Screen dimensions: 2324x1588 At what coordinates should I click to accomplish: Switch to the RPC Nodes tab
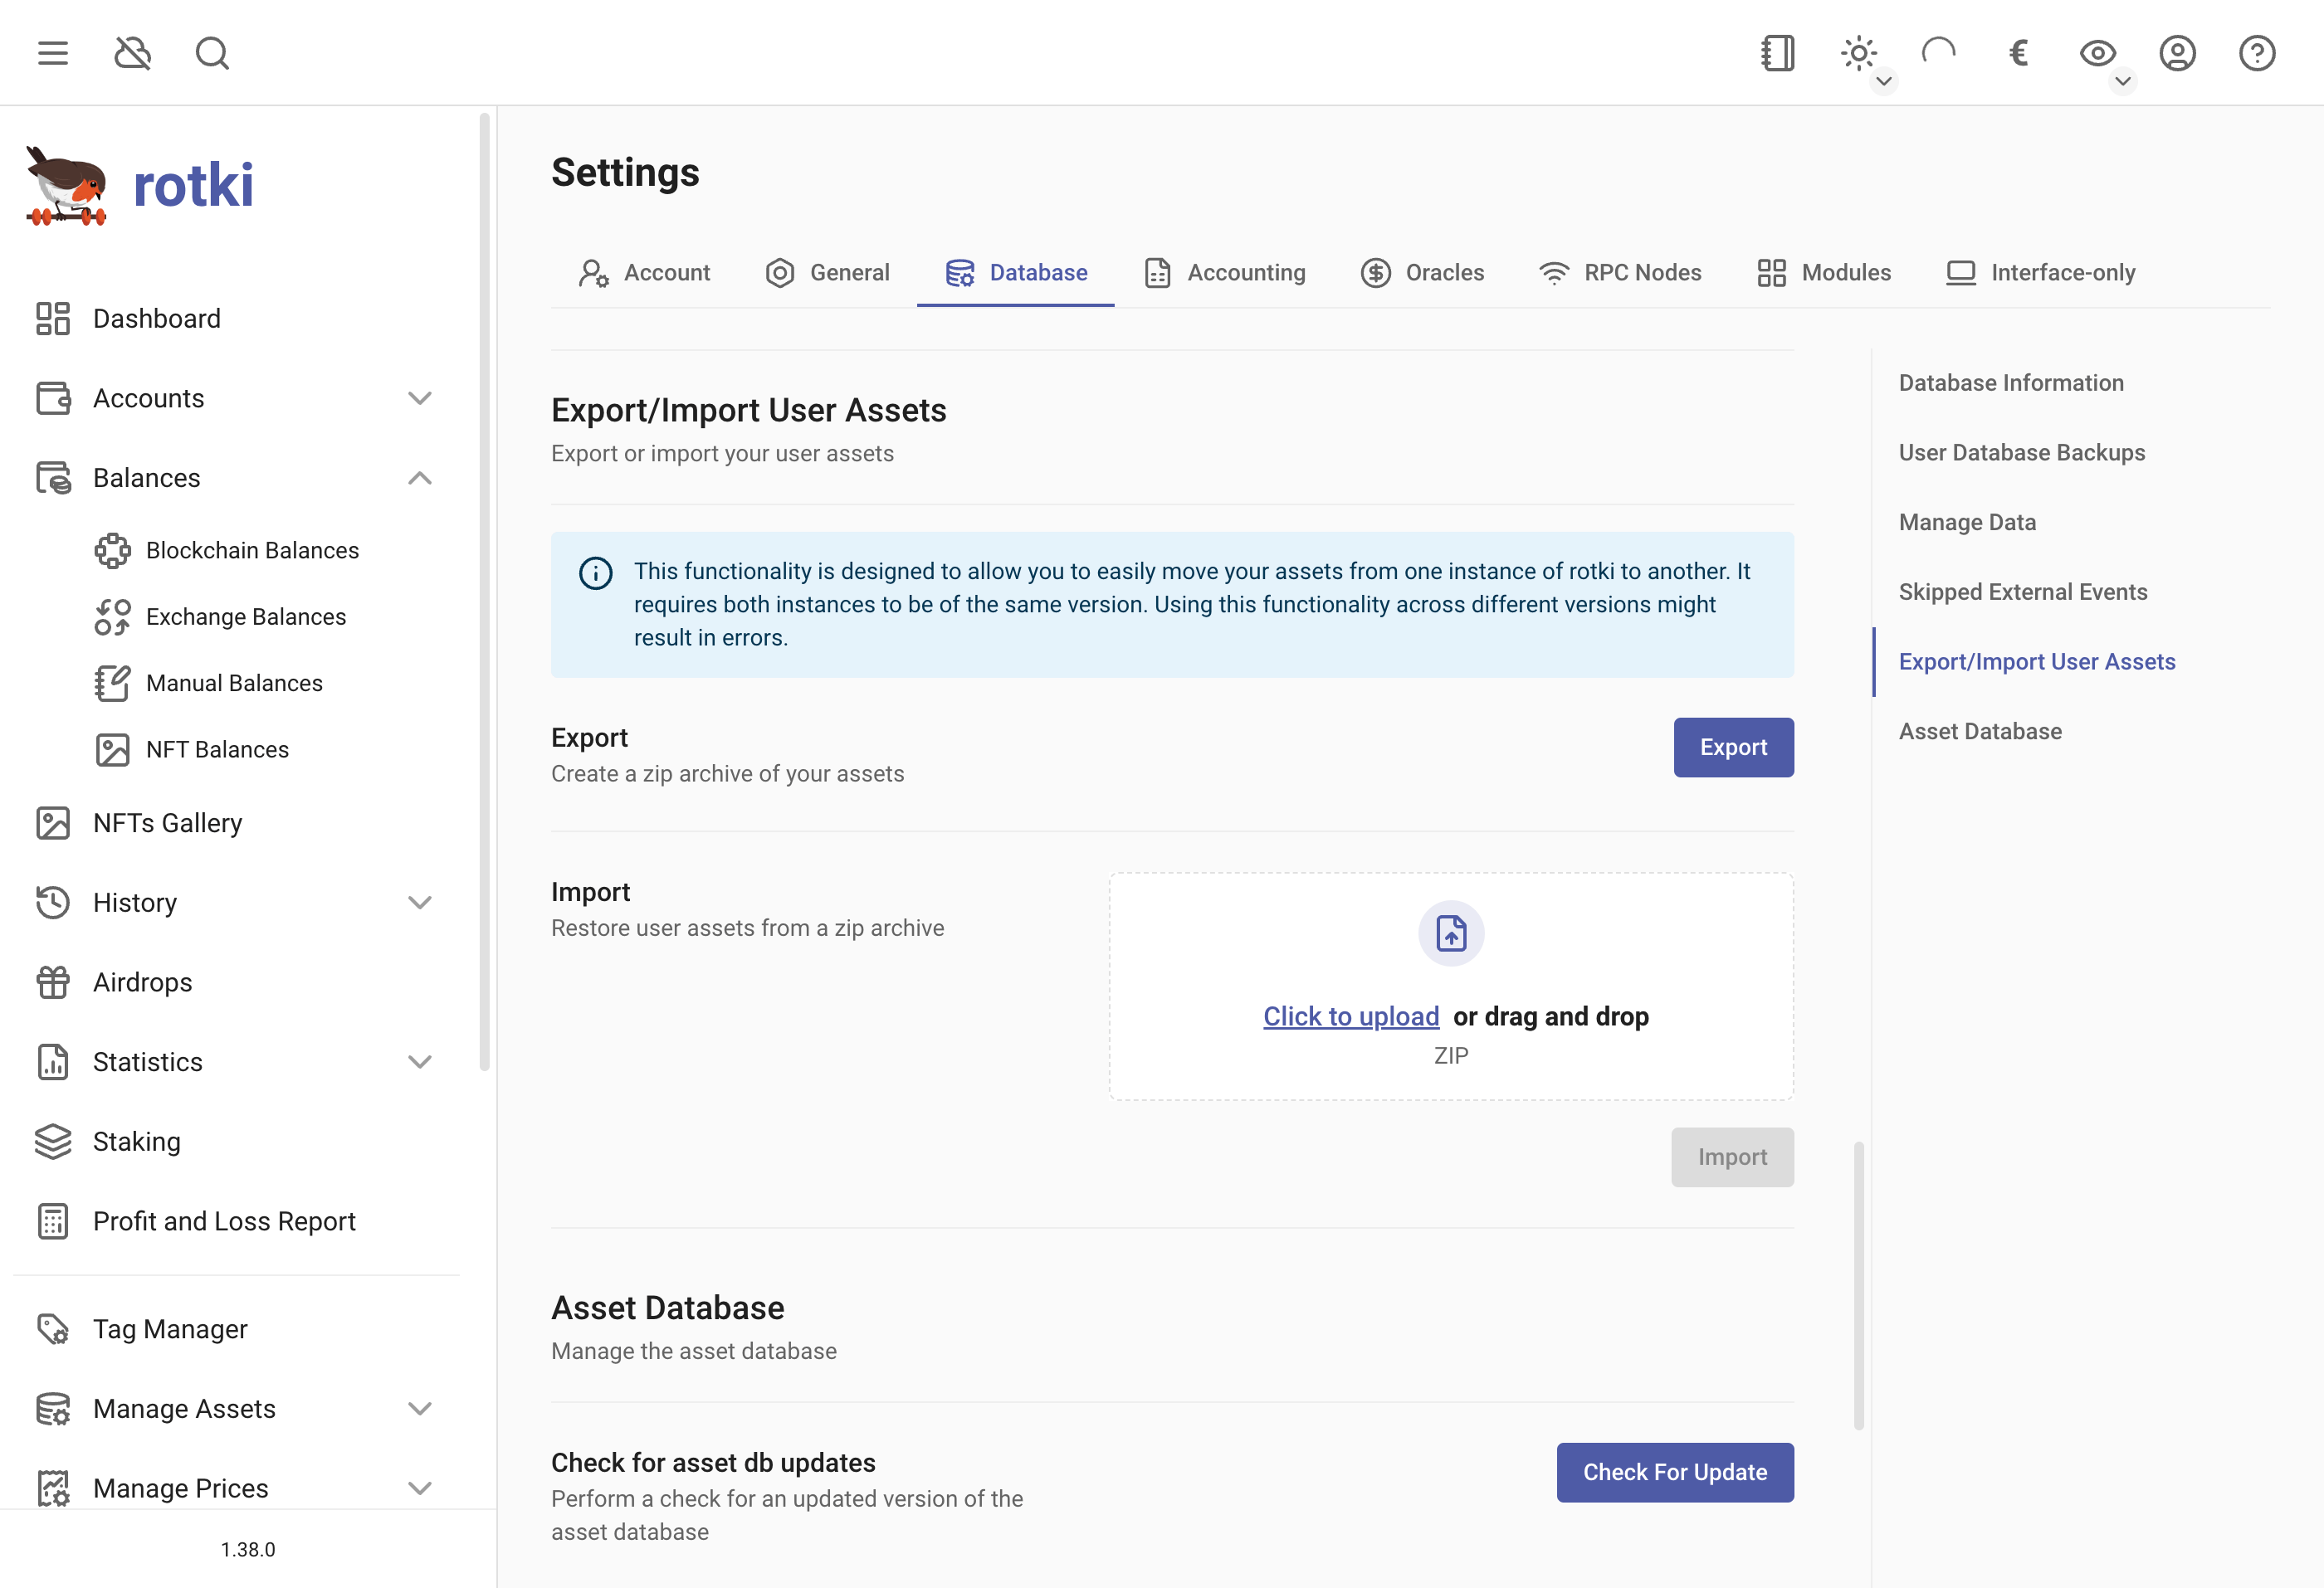tap(1620, 273)
